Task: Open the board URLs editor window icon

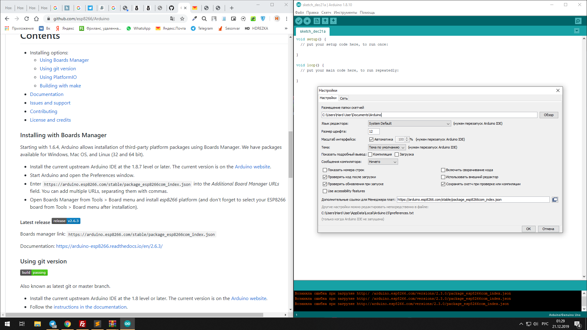Action: tap(555, 200)
